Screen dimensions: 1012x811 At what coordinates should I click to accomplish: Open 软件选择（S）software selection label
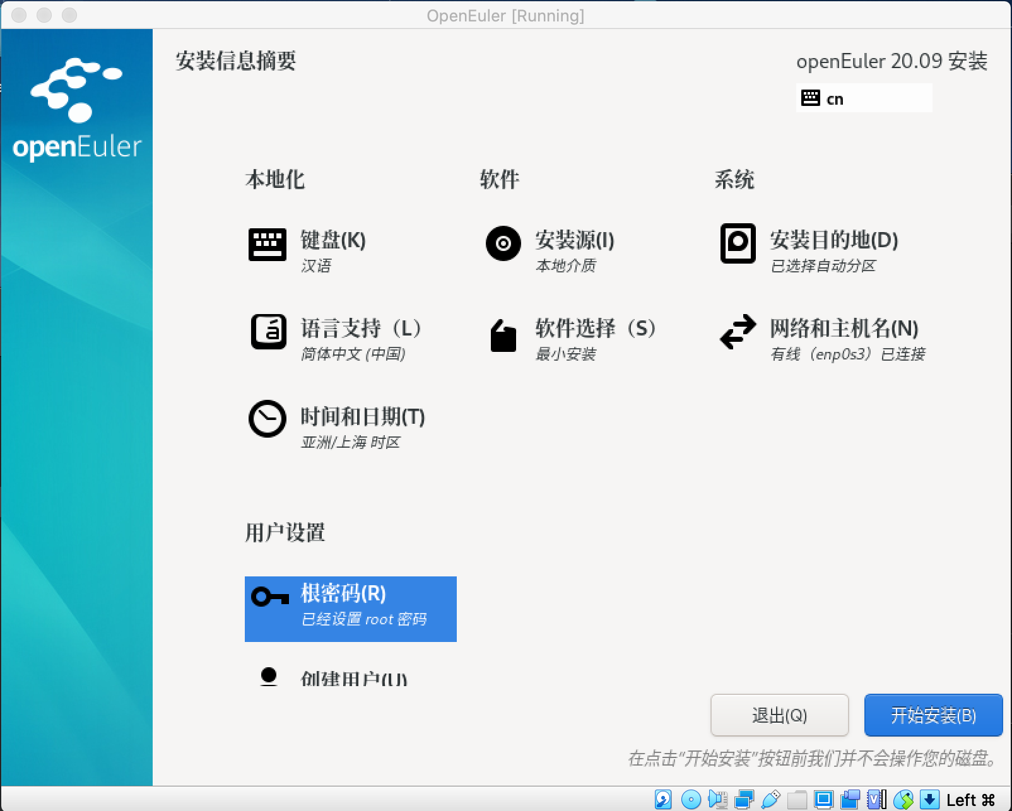coord(597,329)
